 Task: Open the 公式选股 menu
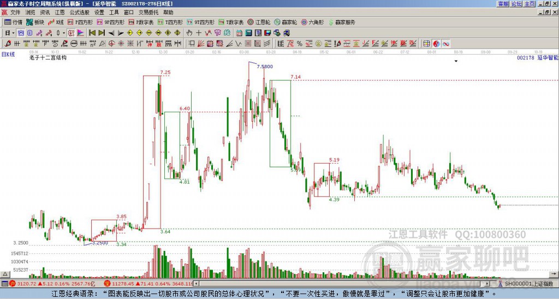[x=79, y=13]
